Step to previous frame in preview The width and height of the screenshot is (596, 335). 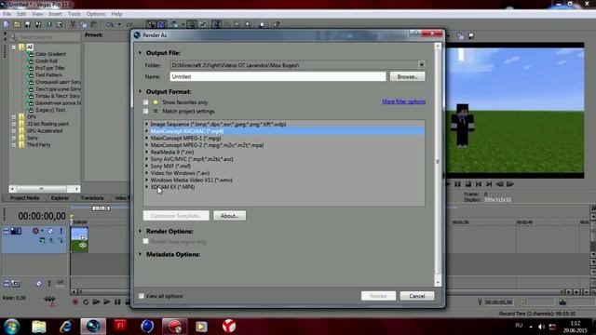click(500, 184)
